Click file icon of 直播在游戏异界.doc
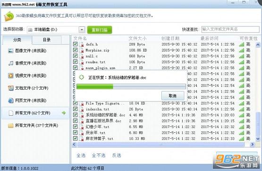262x171 pixels. pos(82,121)
